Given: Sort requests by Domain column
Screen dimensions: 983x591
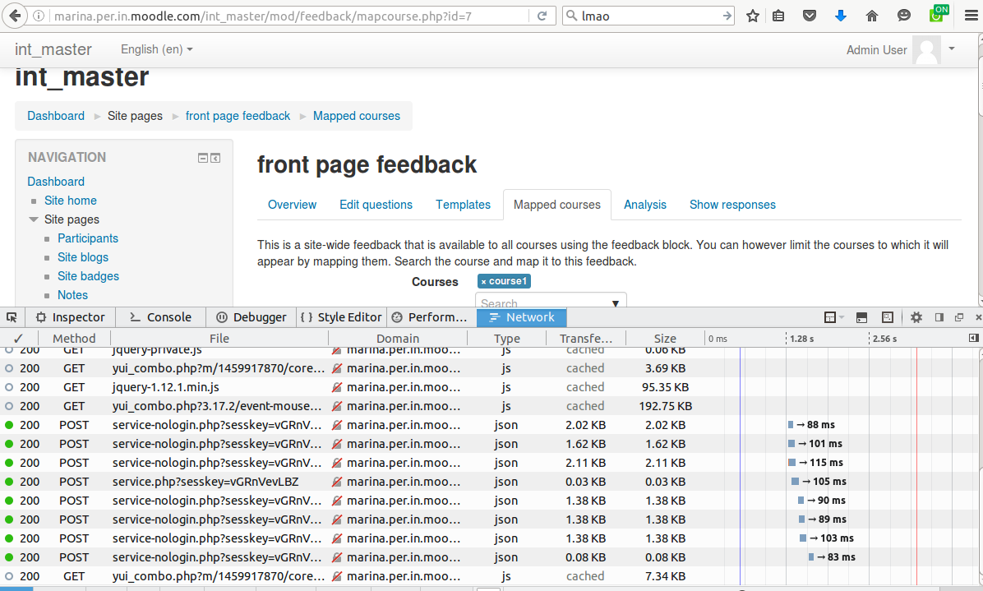Looking at the screenshot, I should coord(398,339).
